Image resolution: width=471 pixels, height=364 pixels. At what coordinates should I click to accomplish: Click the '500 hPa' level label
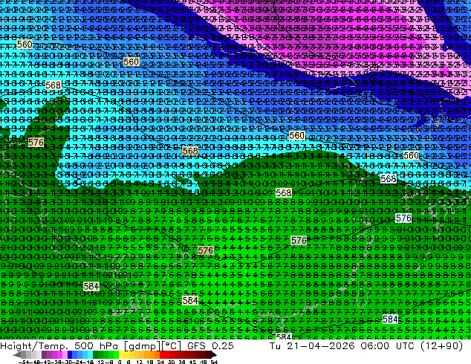pyautogui.click(x=98, y=346)
